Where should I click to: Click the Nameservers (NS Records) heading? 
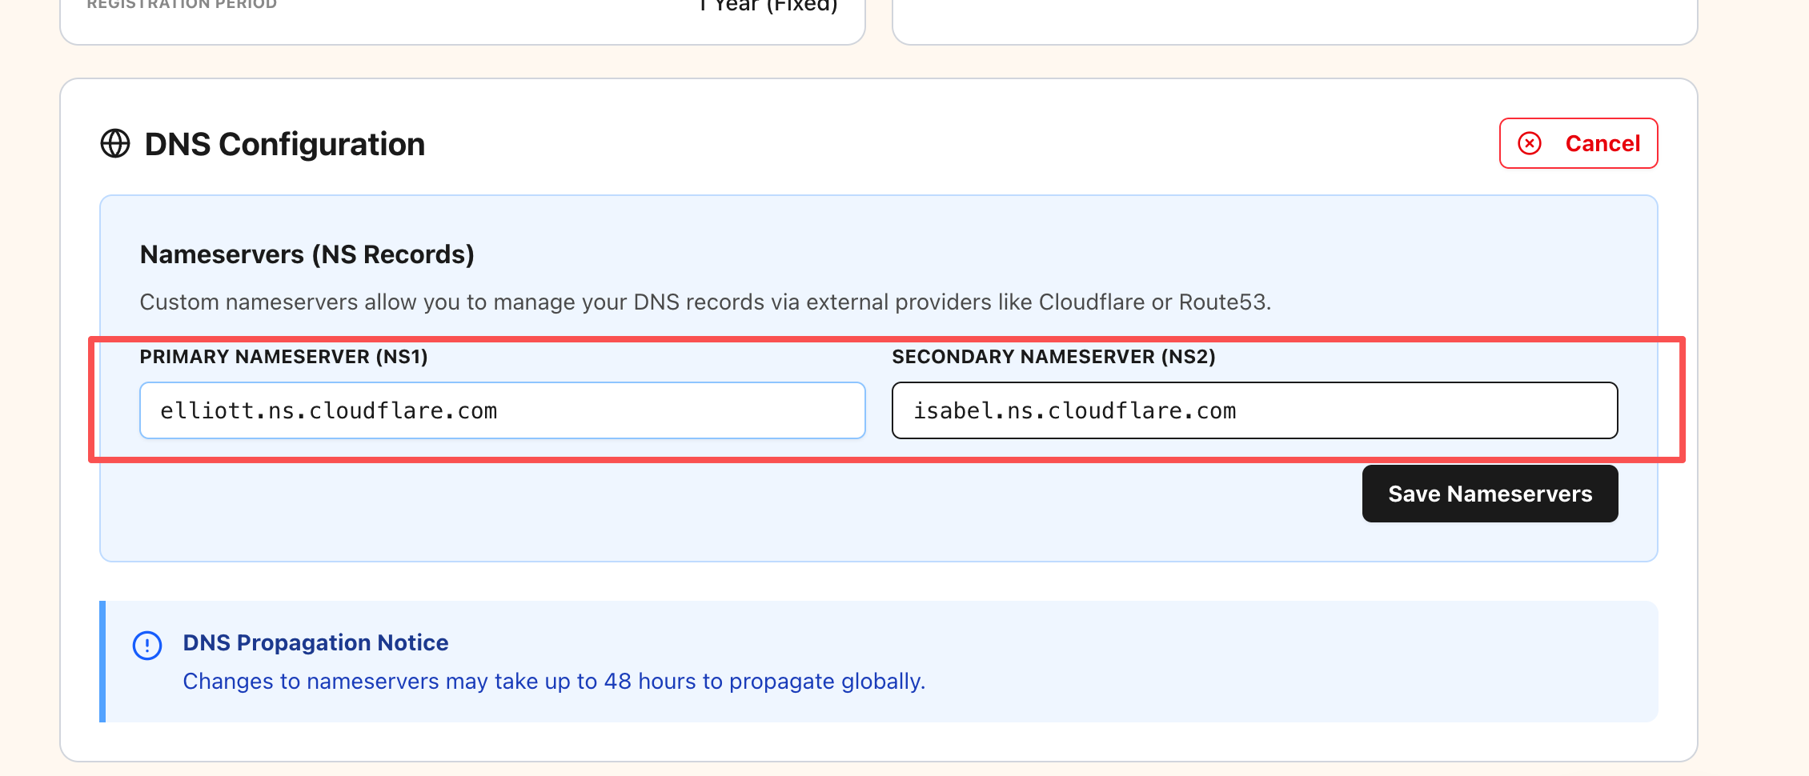[307, 254]
